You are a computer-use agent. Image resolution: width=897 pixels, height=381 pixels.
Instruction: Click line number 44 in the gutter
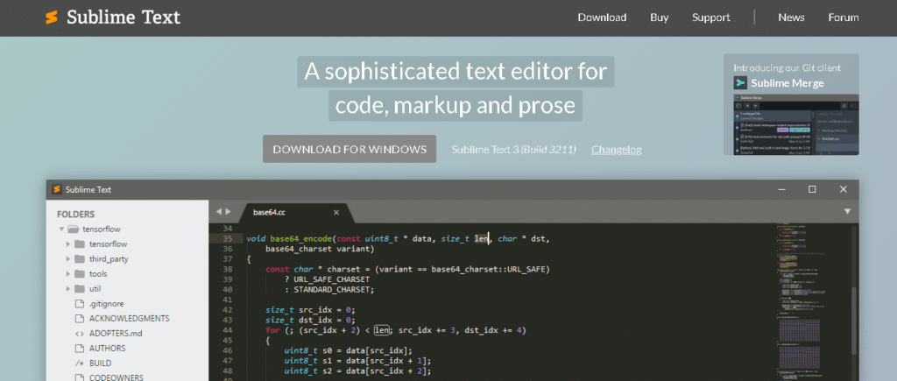[x=227, y=330]
